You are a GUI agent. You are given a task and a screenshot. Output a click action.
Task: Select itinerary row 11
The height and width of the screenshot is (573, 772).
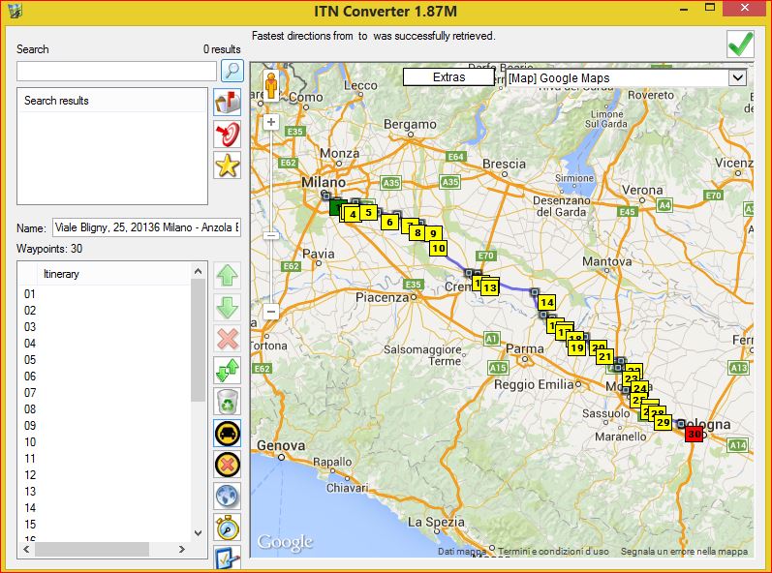click(105, 459)
